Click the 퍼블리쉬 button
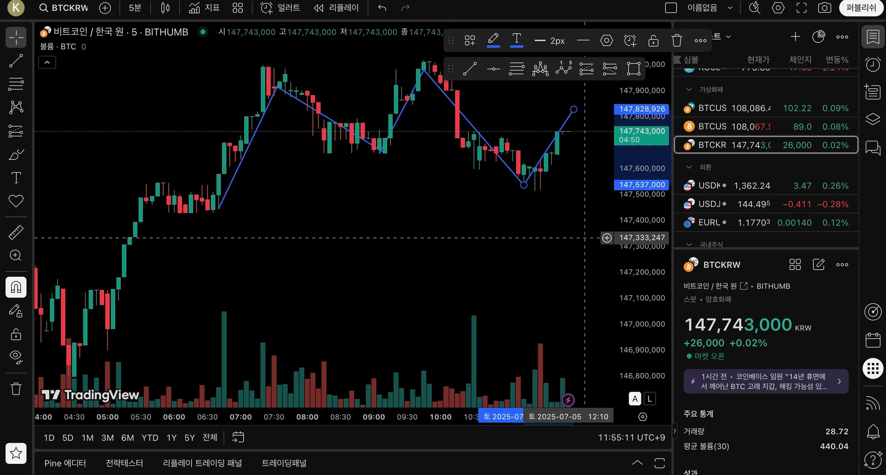The width and height of the screenshot is (886, 475). [861, 8]
